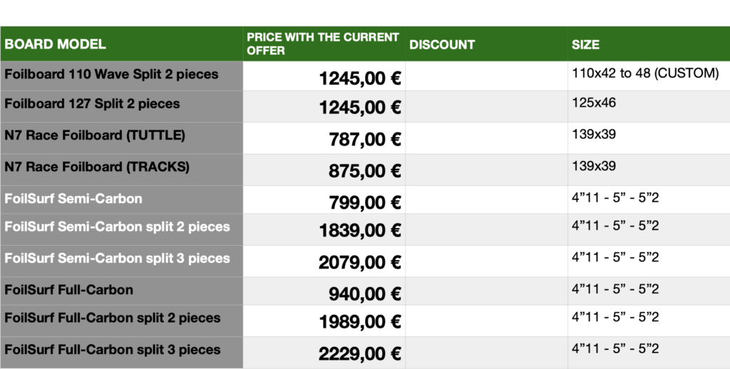Click the SIZE column header
The image size is (730, 369).
pyautogui.click(x=649, y=43)
